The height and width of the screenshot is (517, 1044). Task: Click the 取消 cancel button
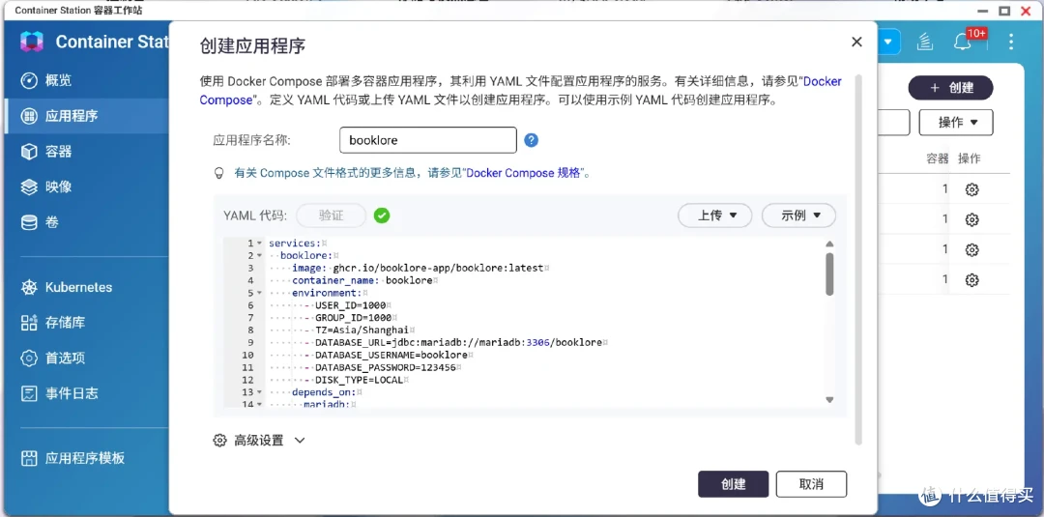(x=811, y=484)
